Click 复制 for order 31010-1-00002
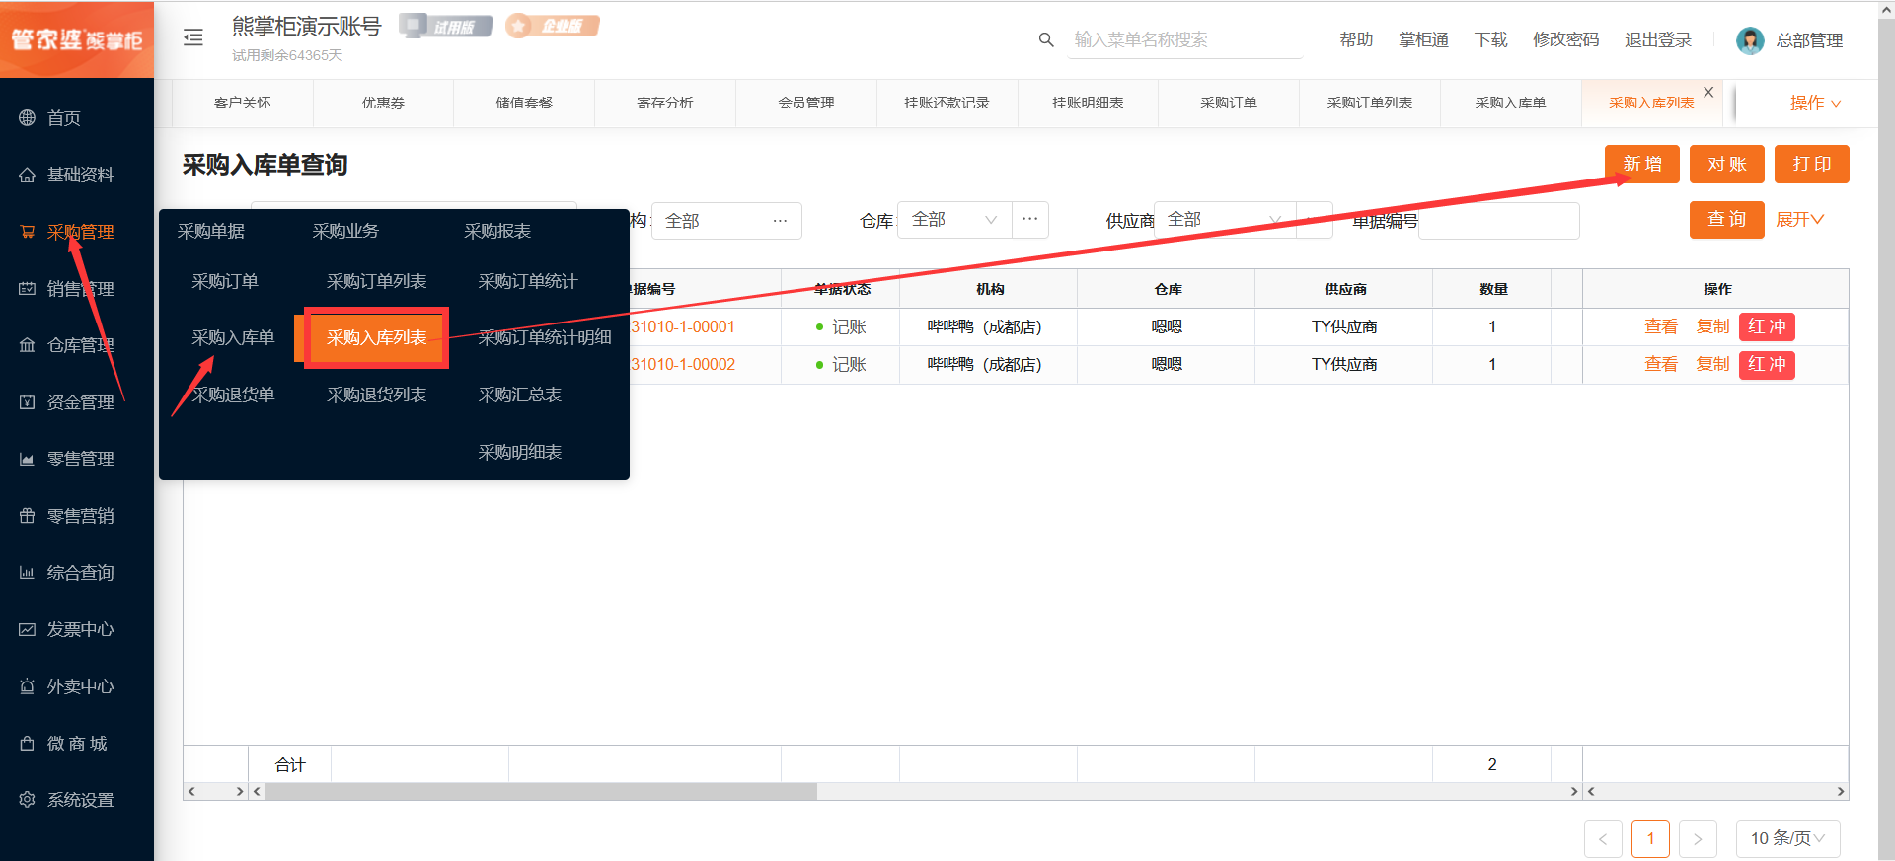This screenshot has height=861, width=1895. [x=1712, y=364]
